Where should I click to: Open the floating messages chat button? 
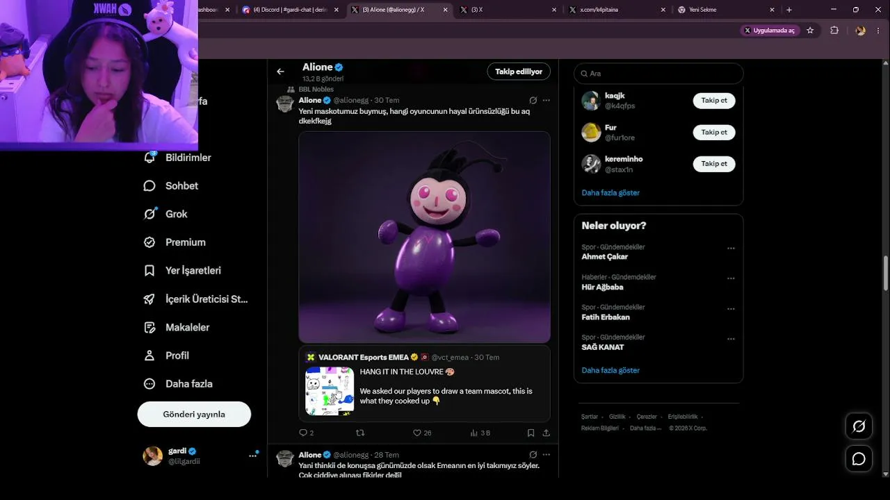tap(859, 459)
